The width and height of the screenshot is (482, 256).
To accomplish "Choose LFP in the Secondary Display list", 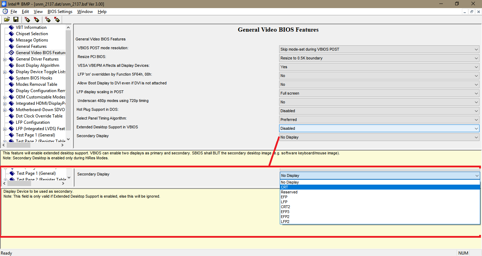I will click(380, 202).
